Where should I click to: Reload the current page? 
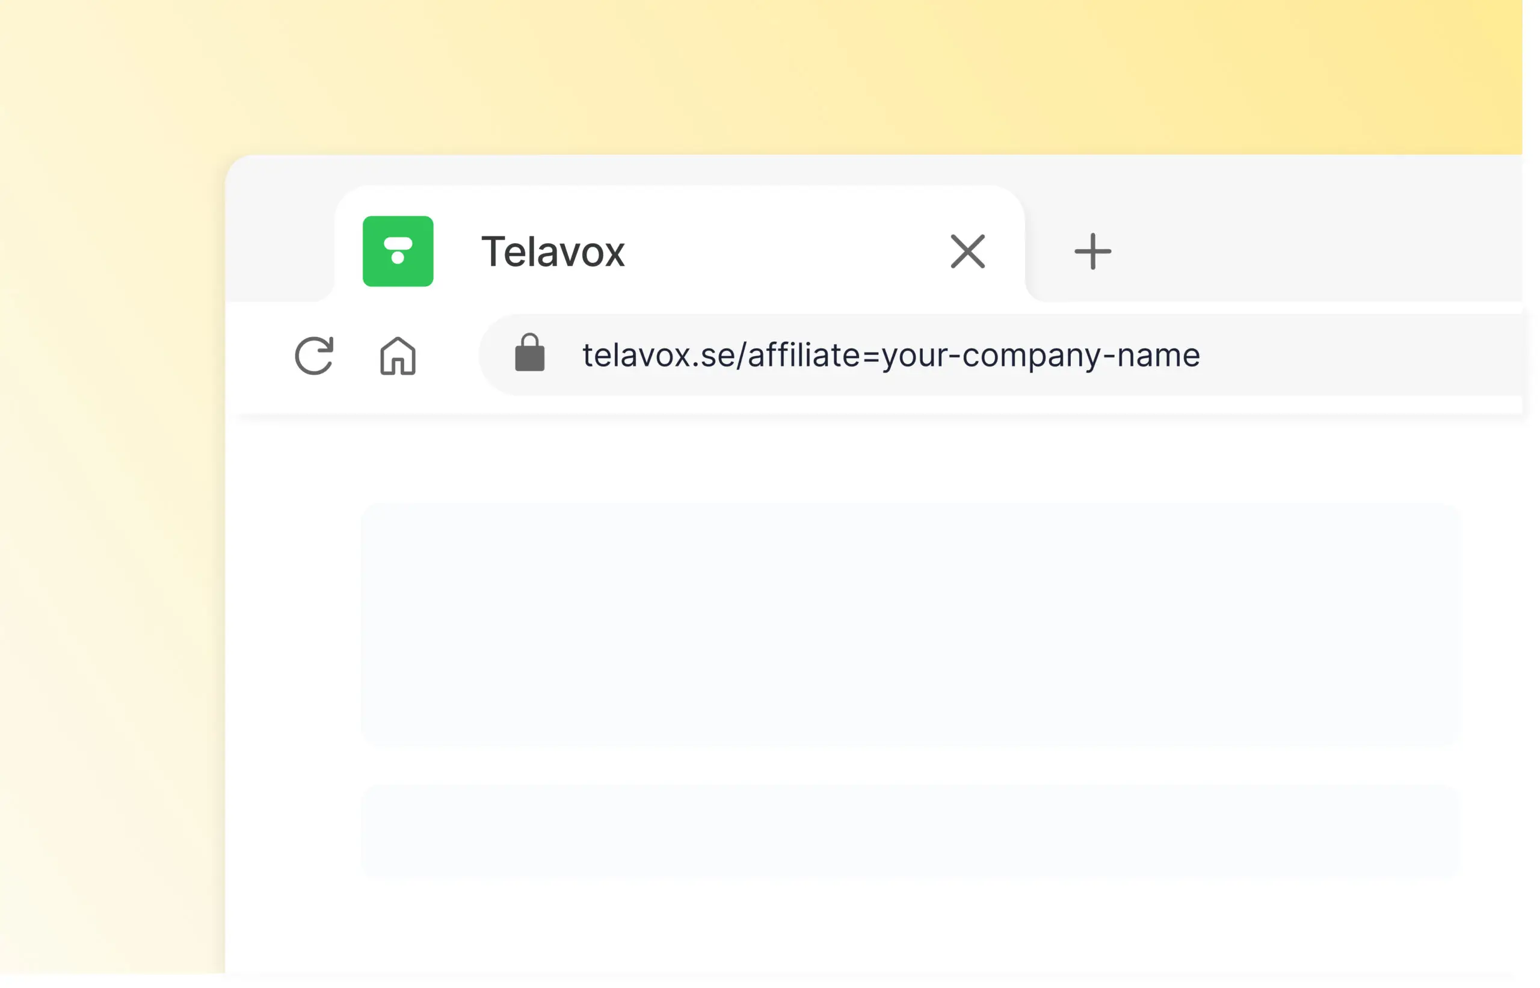pyautogui.click(x=313, y=356)
